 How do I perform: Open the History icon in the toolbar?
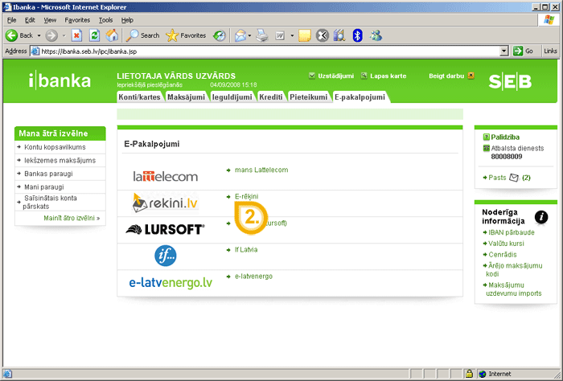pyautogui.click(x=220, y=35)
